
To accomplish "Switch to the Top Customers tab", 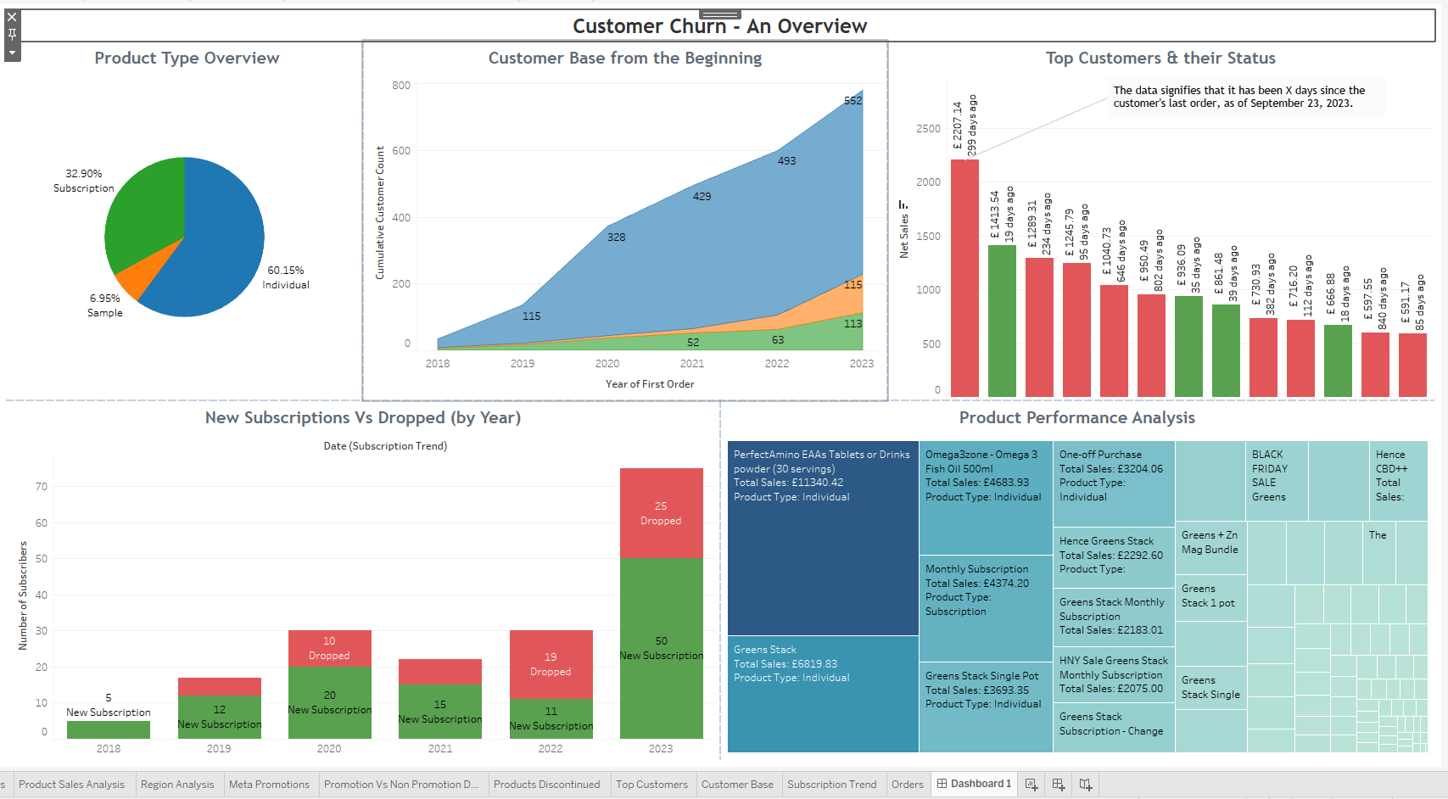I will 651,784.
